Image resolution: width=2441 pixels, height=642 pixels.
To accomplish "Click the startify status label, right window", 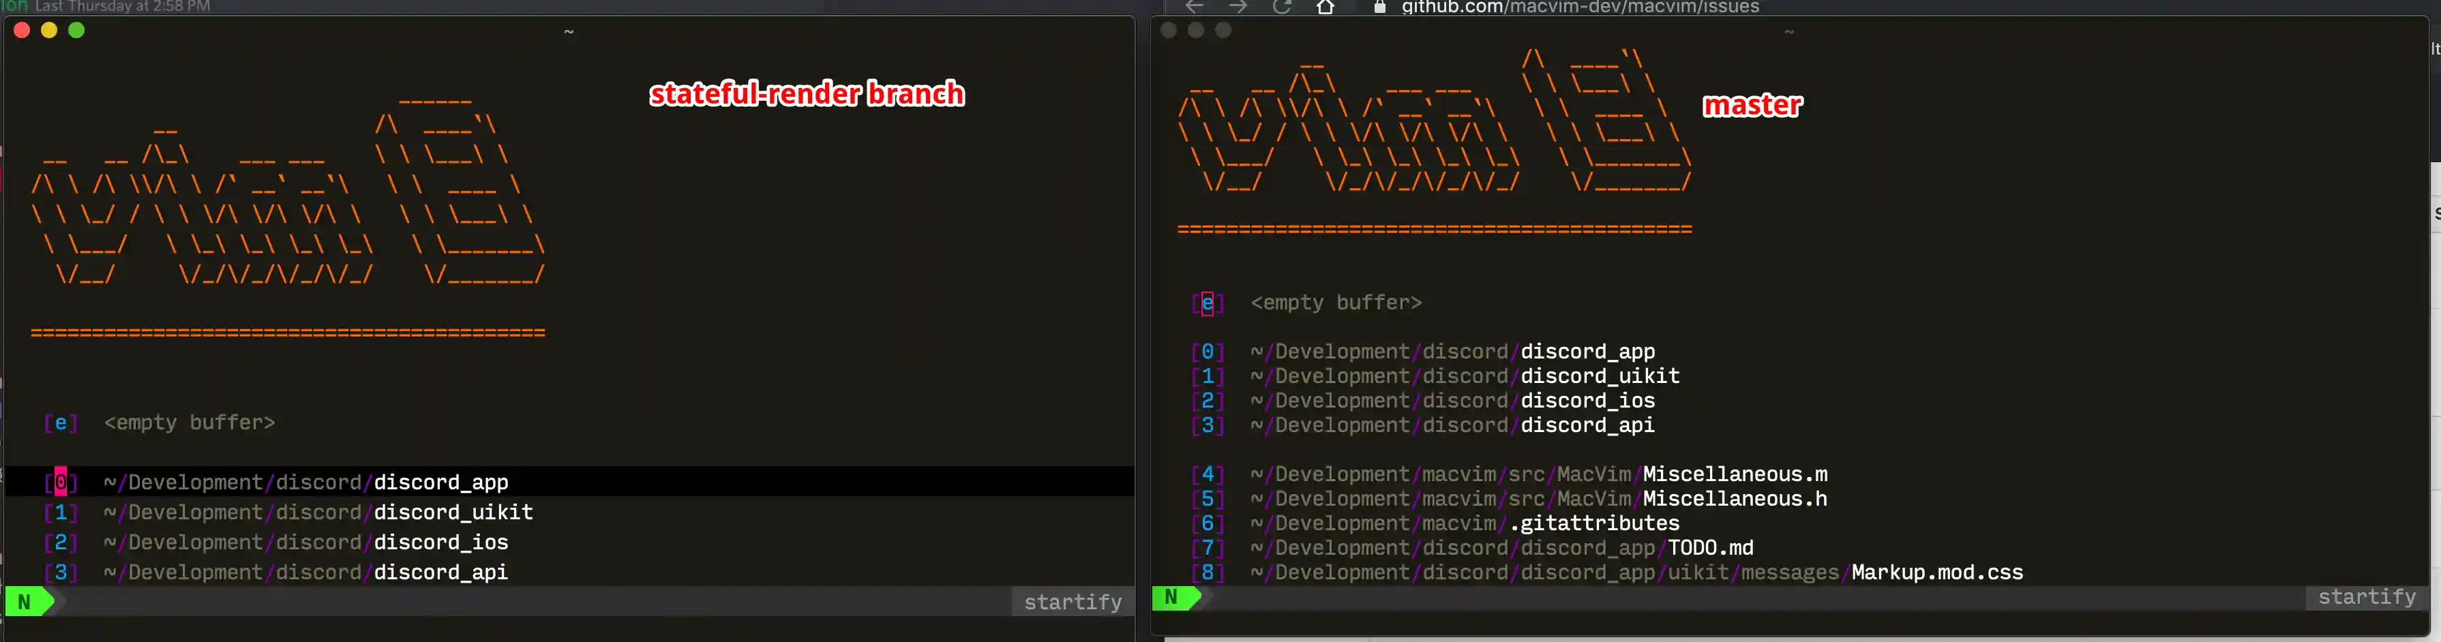I will 2366,598.
